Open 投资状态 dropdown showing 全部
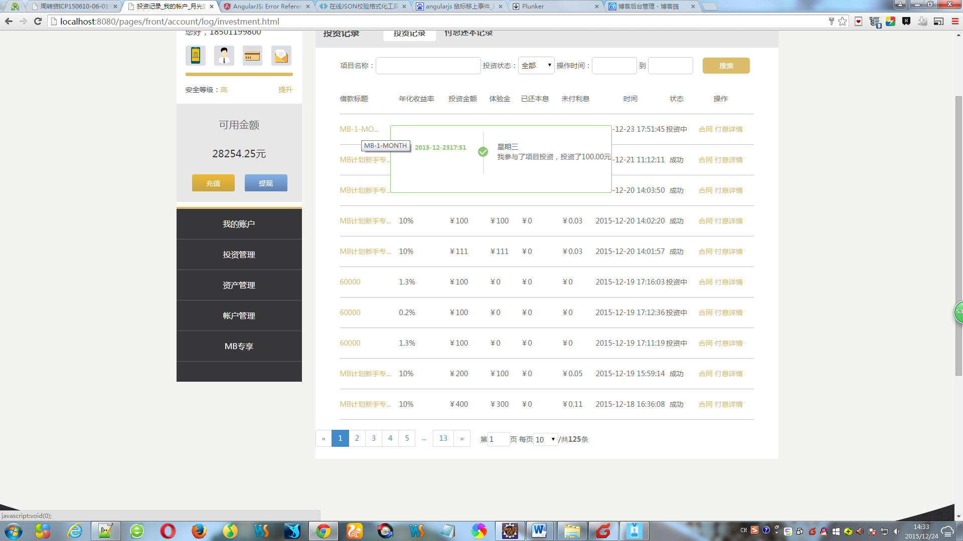 [x=536, y=66]
